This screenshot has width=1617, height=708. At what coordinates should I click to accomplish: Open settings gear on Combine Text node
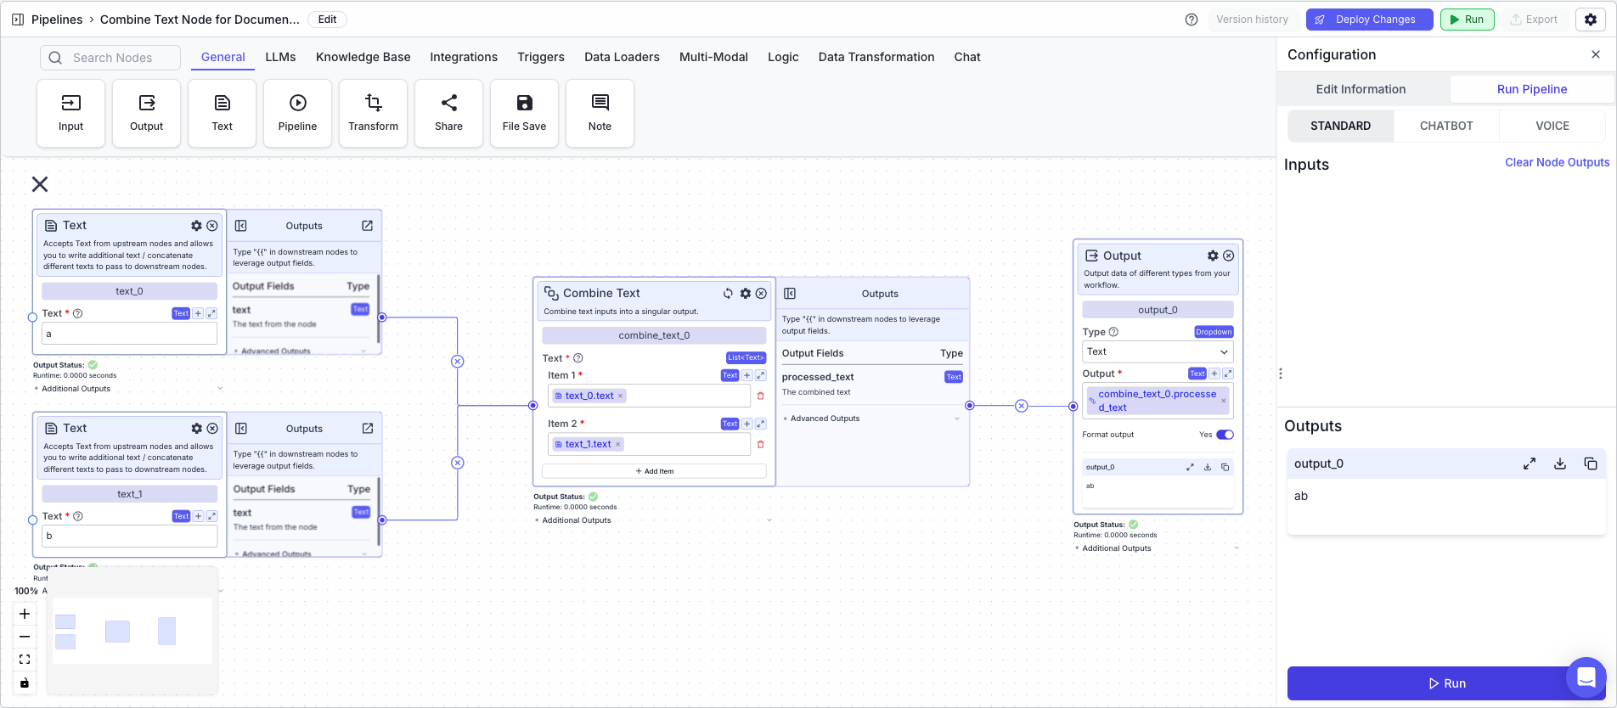coord(745,294)
